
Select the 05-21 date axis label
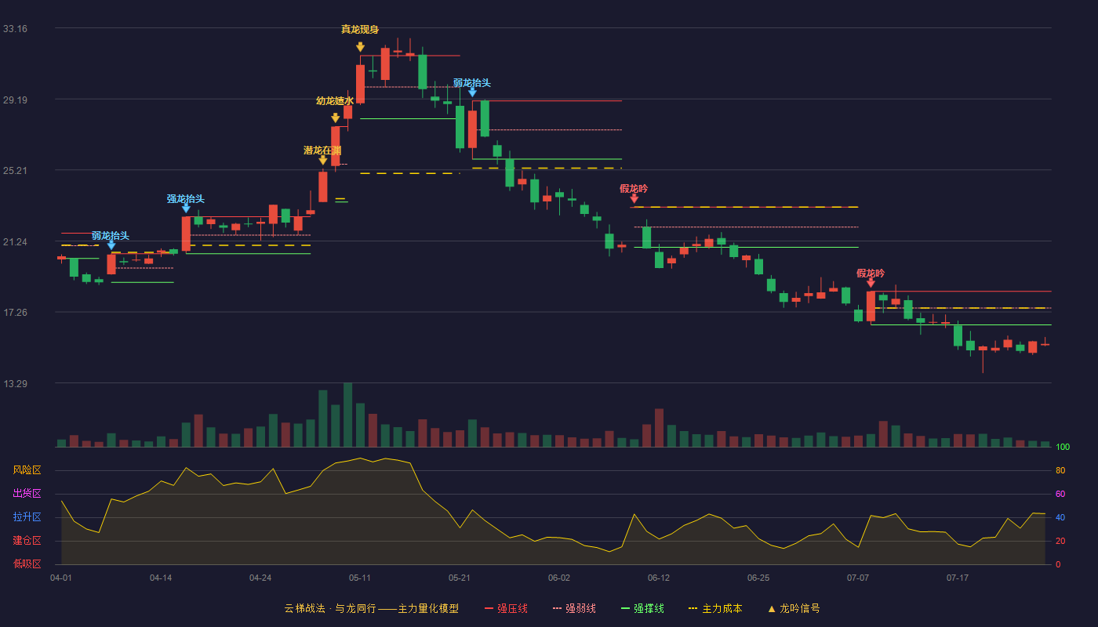point(460,578)
